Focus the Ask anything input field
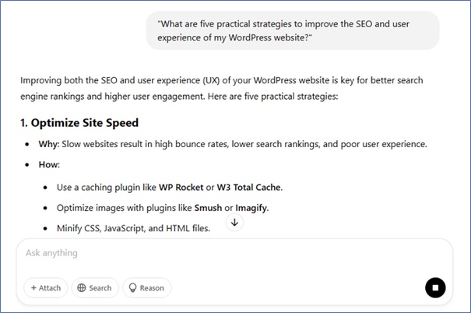 coord(218,253)
